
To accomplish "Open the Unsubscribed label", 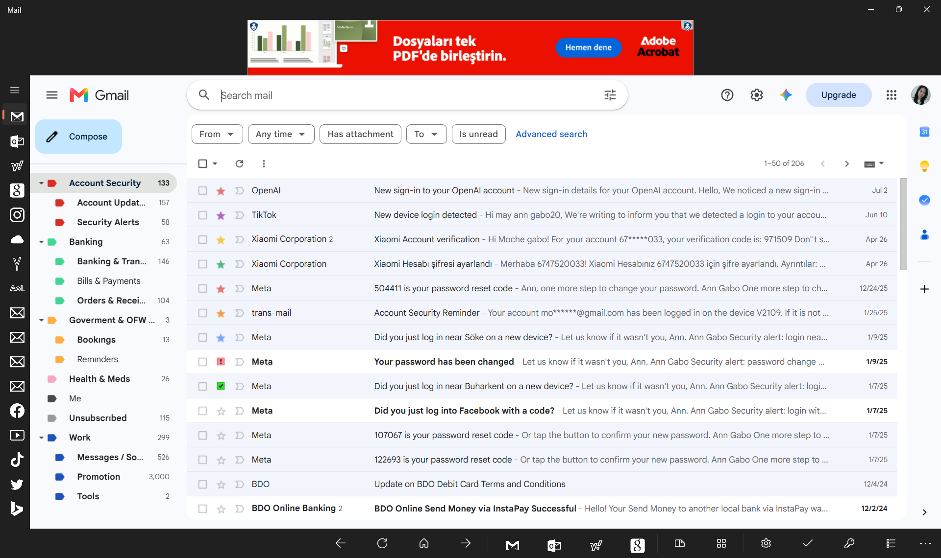I will click(98, 418).
